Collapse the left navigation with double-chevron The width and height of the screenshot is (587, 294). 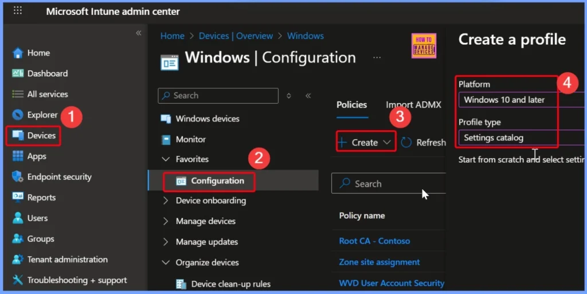coord(139,33)
